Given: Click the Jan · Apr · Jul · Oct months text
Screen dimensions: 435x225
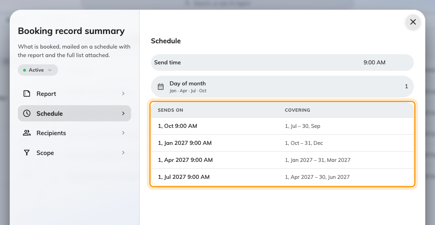Looking at the screenshot, I should [188, 91].
